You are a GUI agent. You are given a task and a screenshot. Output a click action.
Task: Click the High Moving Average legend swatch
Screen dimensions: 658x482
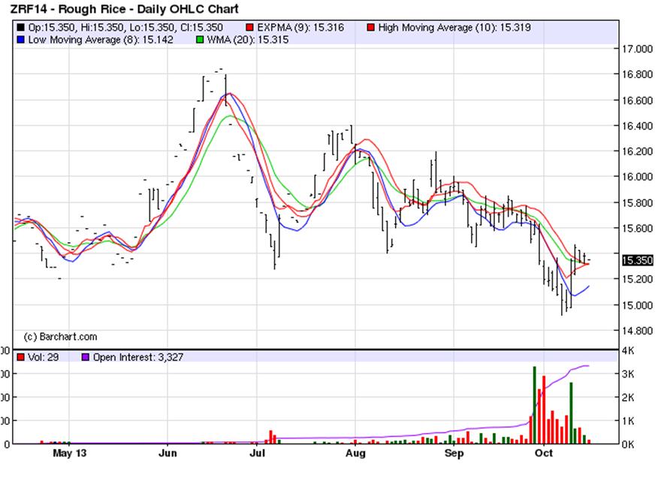[371, 28]
